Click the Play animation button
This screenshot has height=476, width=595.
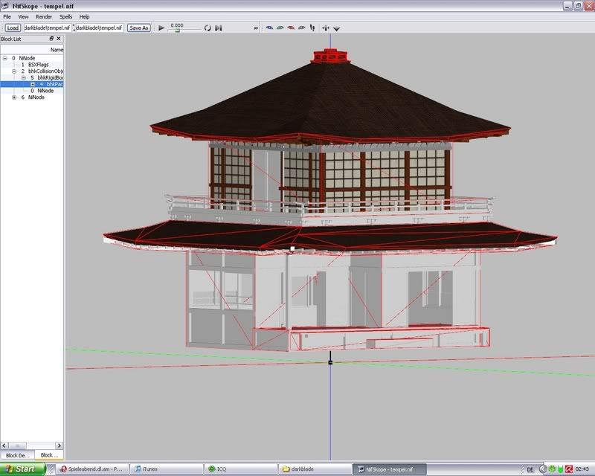tap(161, 28)
